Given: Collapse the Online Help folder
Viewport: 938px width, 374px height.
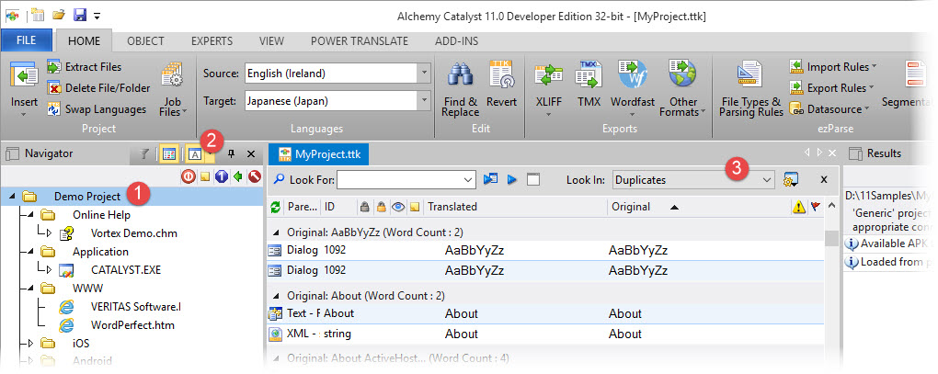Looking at the screenshot, I should coord(30,214).
